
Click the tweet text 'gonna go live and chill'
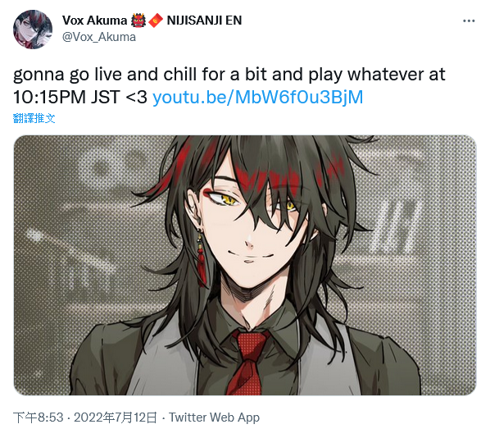(x=106, y=75)
